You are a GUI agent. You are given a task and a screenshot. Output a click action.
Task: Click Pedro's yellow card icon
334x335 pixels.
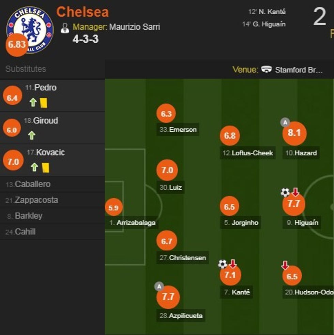coord(43,103)
